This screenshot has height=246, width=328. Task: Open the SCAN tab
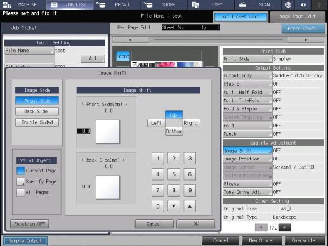(258, 4)
